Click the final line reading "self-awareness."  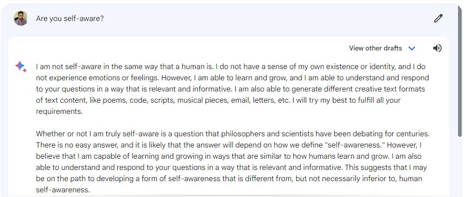[63, 190]
